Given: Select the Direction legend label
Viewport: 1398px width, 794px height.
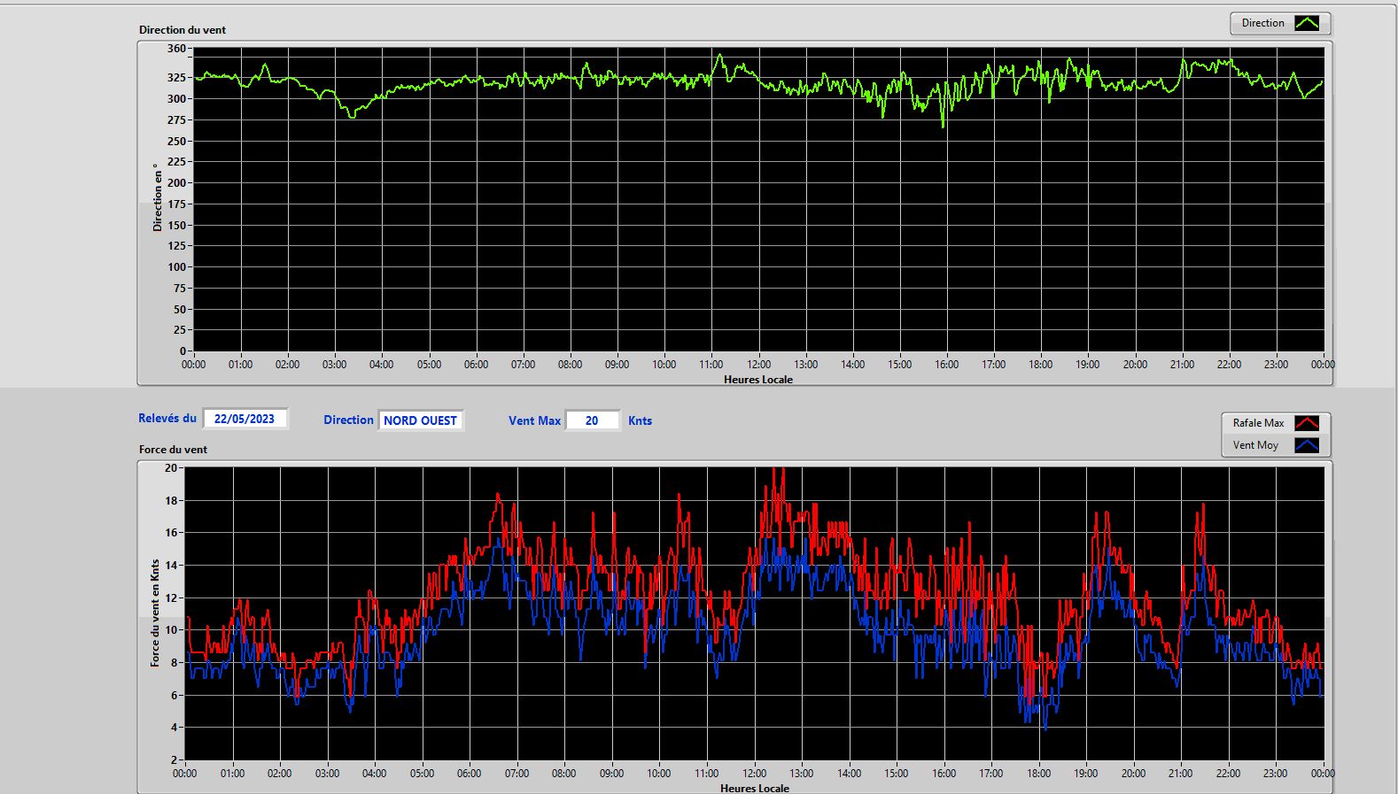Looking at the screenshot, I should 1262,23.
